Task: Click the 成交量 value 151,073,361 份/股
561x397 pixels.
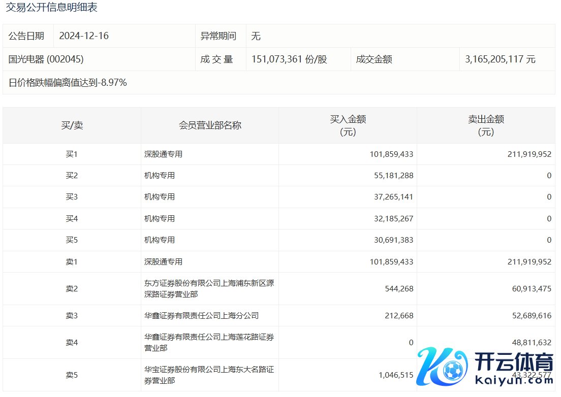Action: pyautogui.click(x=289, y=59)
